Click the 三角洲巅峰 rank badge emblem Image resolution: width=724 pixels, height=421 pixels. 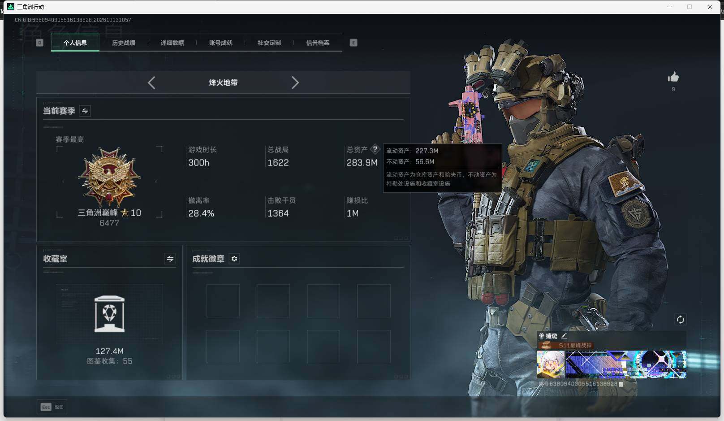[x=109, y=178]
